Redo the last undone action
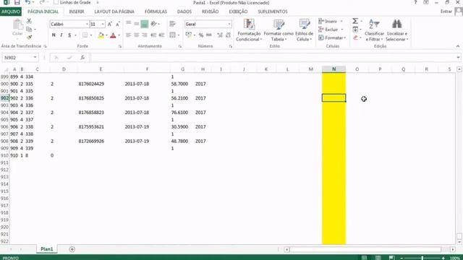 (42, 3)
